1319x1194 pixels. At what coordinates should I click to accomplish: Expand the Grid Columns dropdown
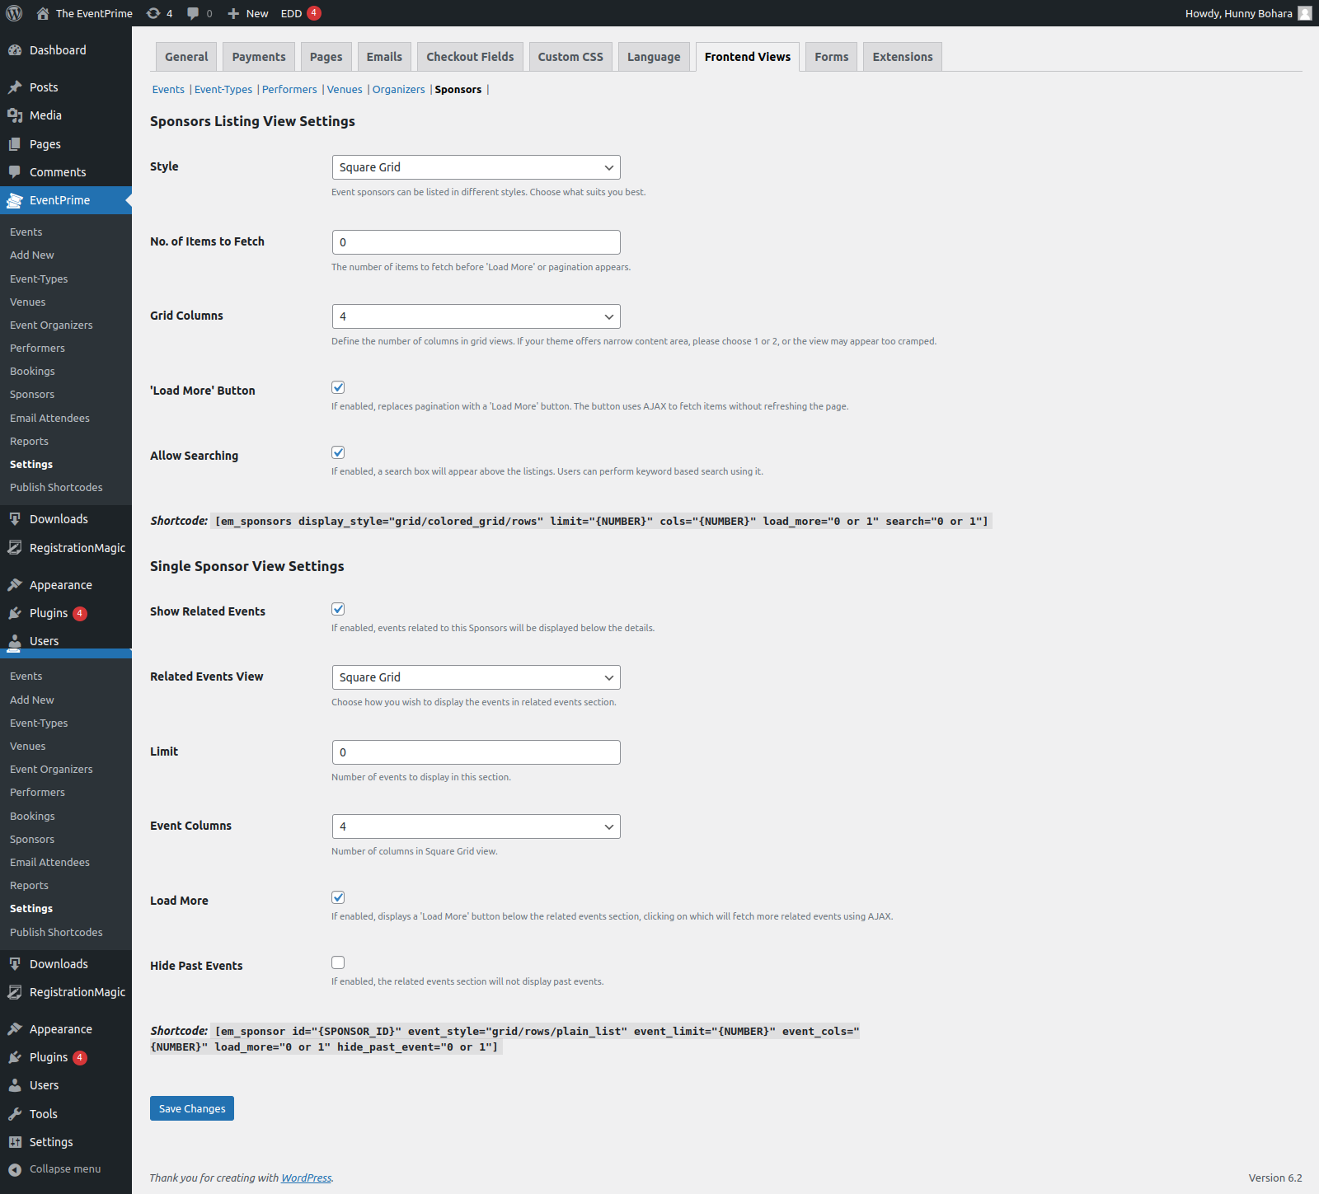pyautogui.click(x=476, y=316)
